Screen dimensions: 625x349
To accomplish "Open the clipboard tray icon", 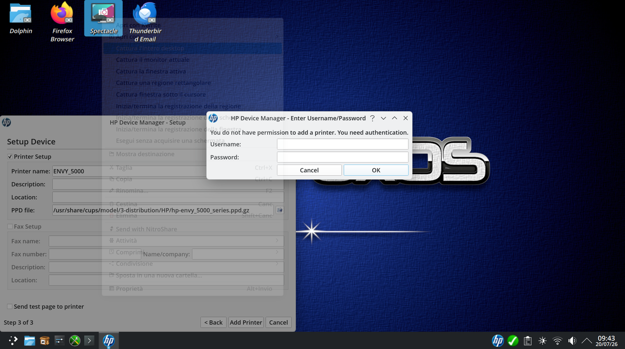I will [x=528, y=341].
